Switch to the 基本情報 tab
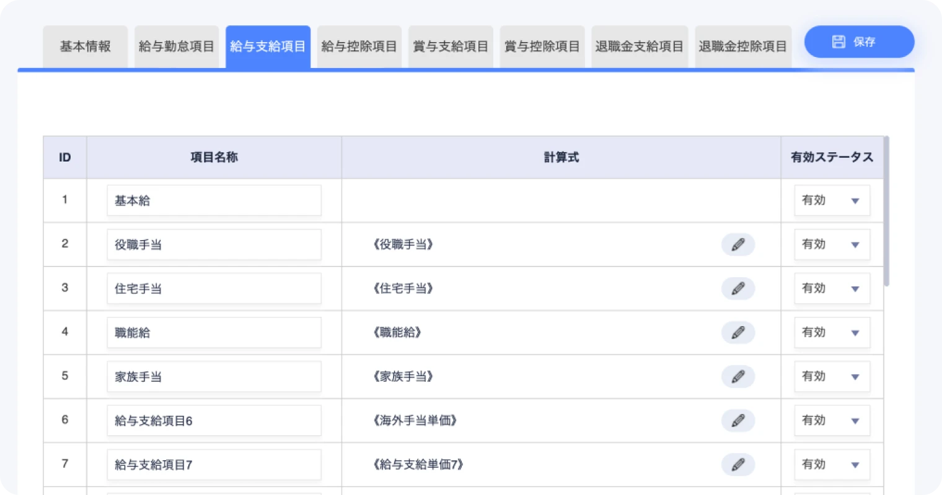This screenshot has width=942, height=495. point(86,46)
